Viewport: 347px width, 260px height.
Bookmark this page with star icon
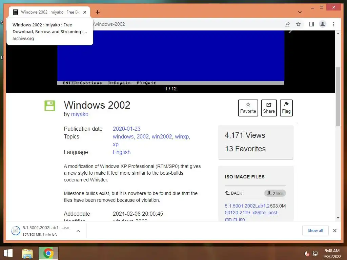[298, 24]
